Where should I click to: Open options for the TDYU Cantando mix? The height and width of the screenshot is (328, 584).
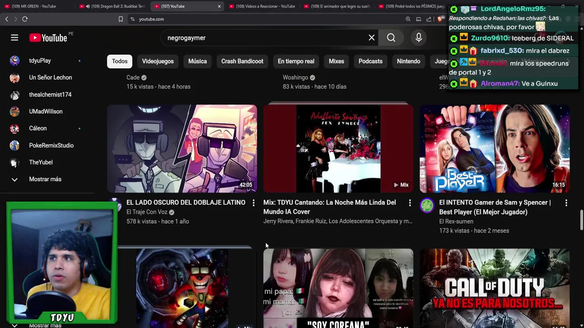pyautogui.click(x=410, y=203)
